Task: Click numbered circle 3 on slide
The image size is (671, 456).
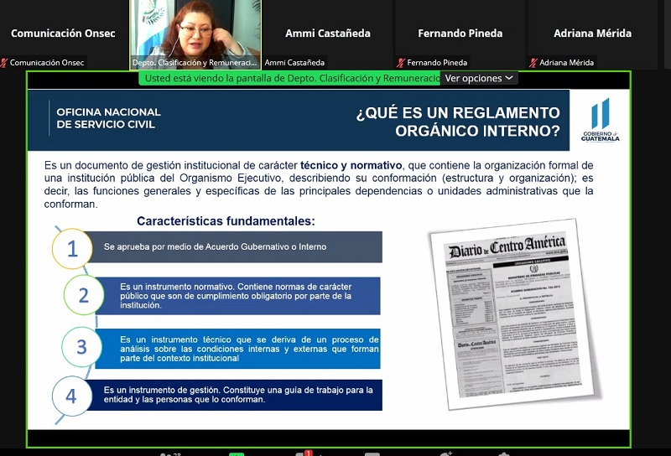Action: click(81, 347)
